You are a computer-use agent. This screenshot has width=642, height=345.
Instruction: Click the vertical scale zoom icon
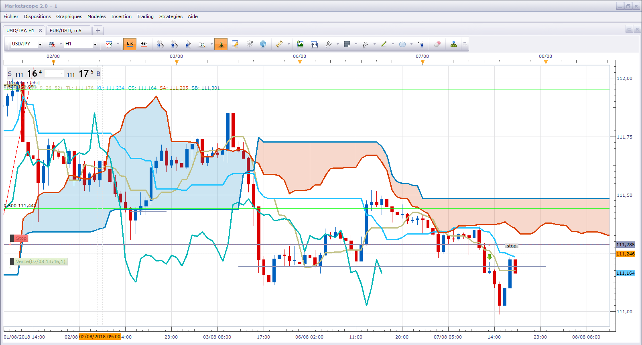[202, 44]
